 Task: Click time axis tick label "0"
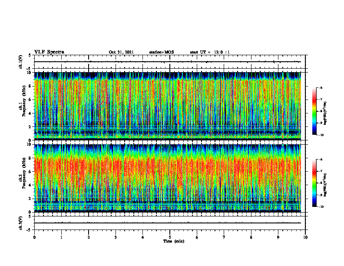(34, 237)
